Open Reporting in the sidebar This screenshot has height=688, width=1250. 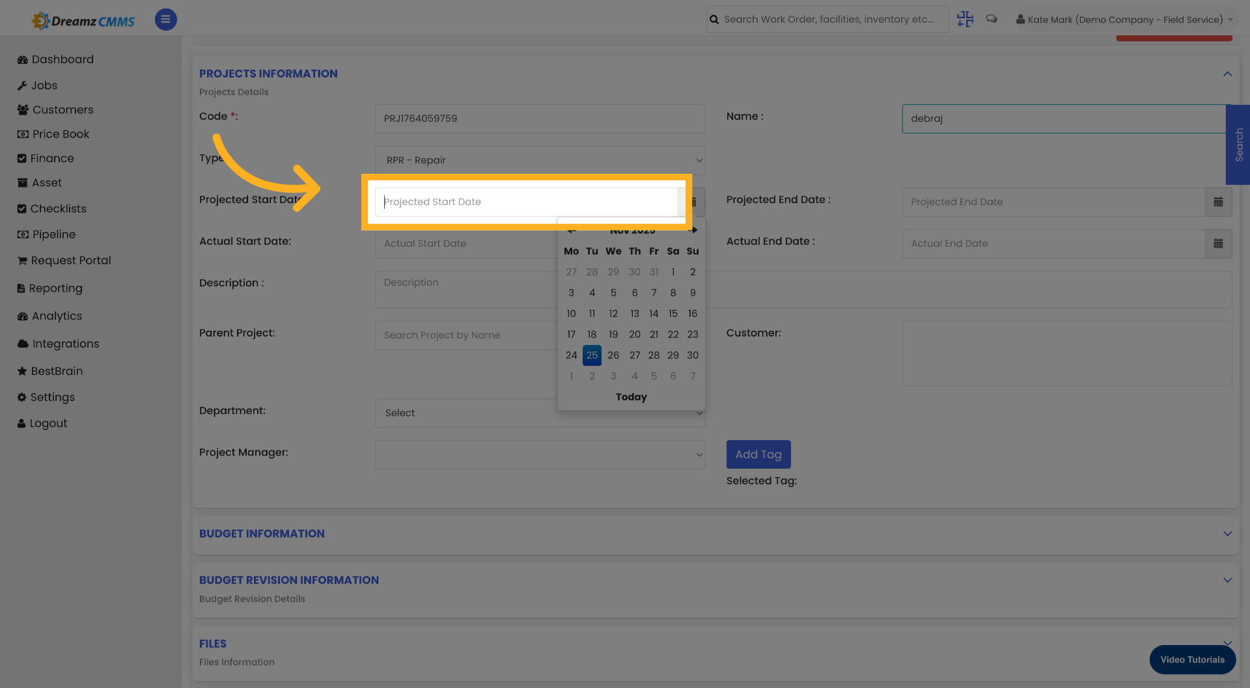[49, 288]
